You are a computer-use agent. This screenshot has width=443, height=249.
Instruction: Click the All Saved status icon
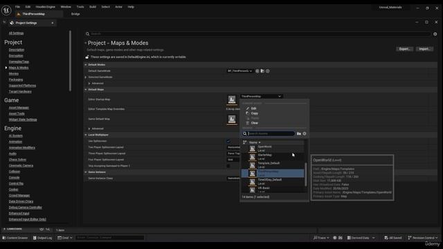click(386, 238)
